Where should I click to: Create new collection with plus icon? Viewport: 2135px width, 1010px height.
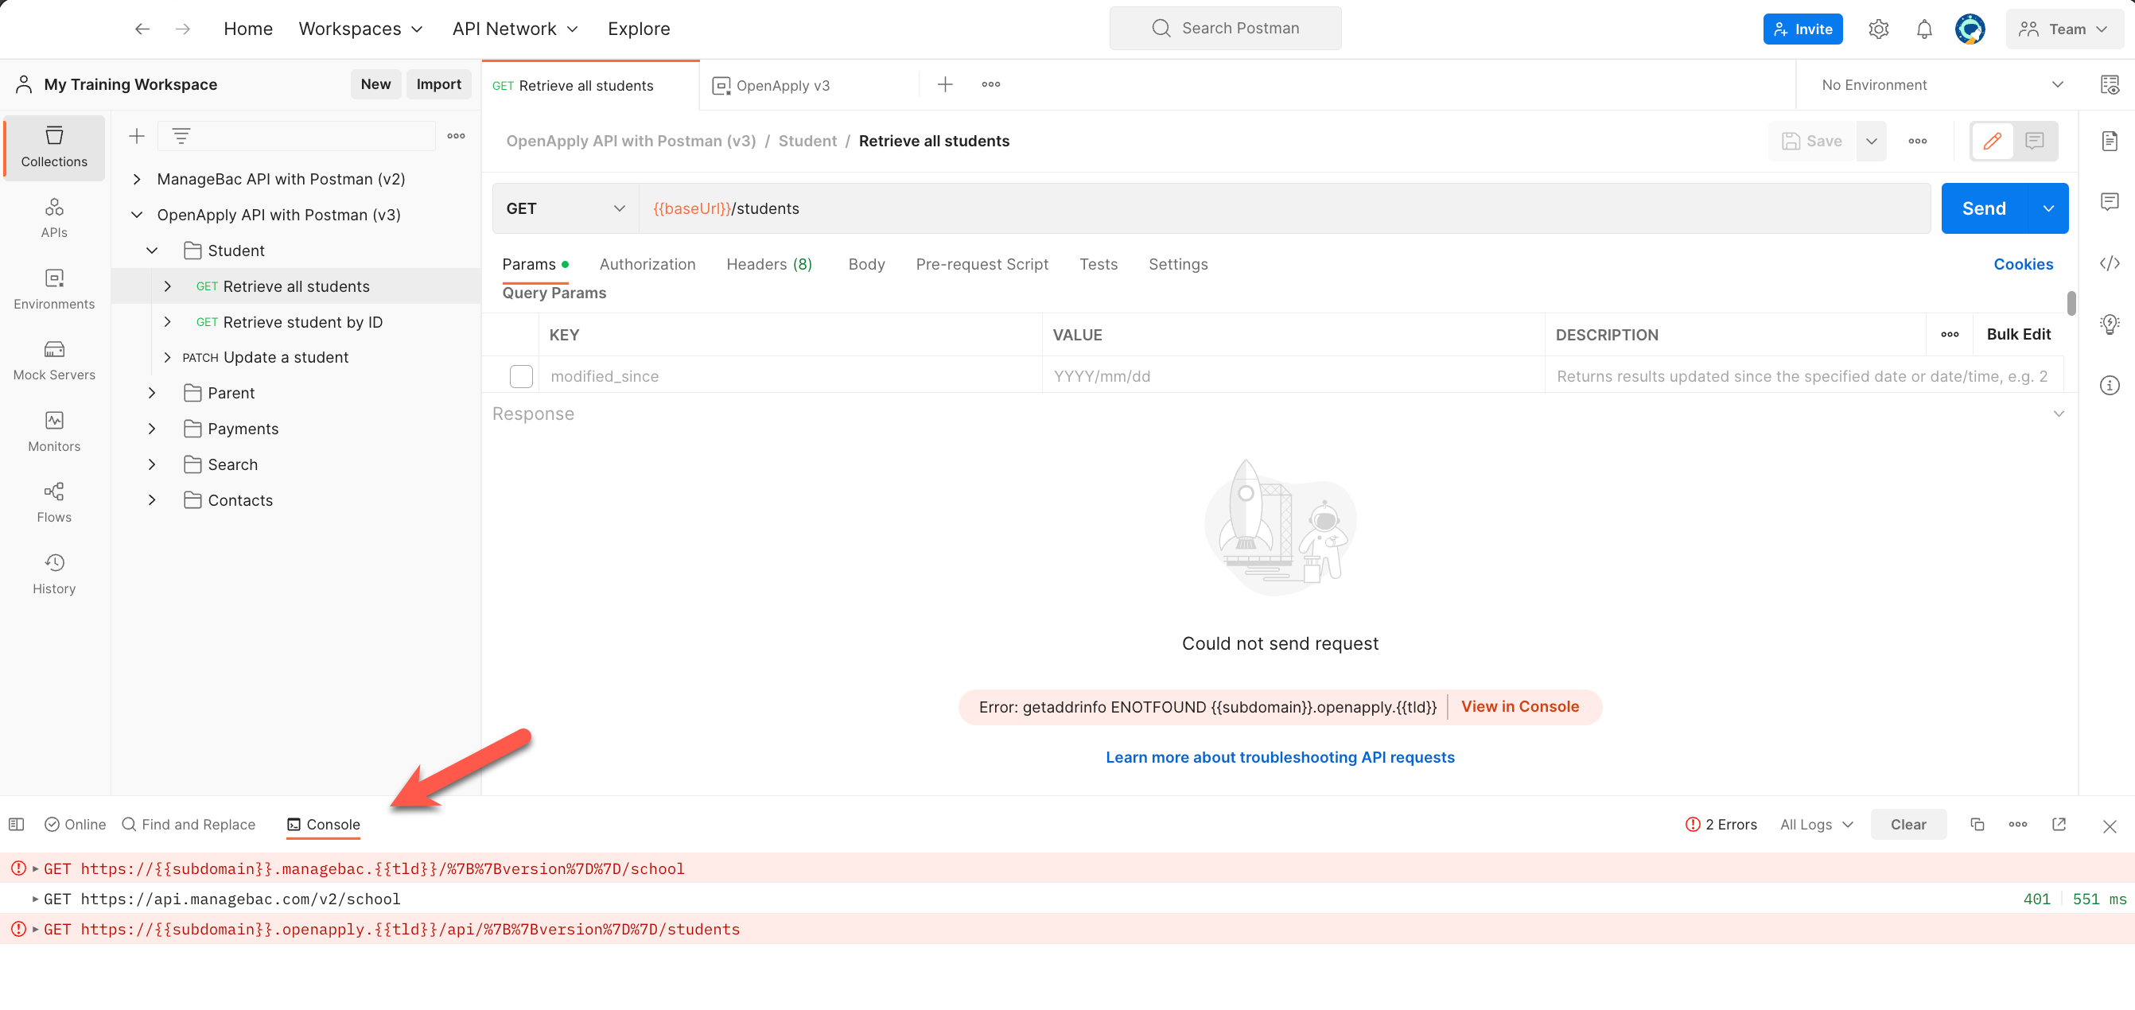click(x=137, y=136)
